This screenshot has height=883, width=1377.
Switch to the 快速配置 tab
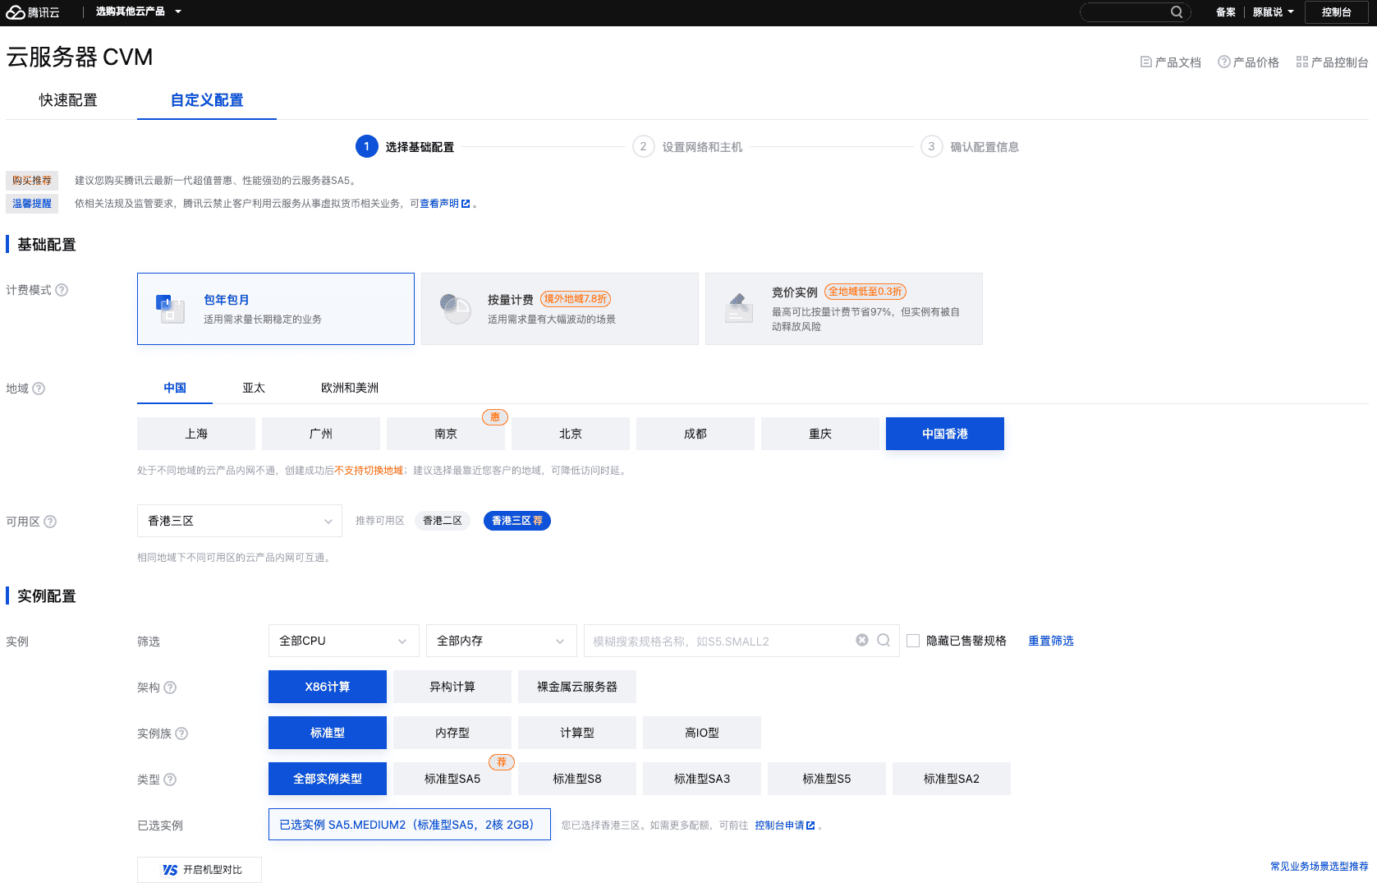click(68, 99)
